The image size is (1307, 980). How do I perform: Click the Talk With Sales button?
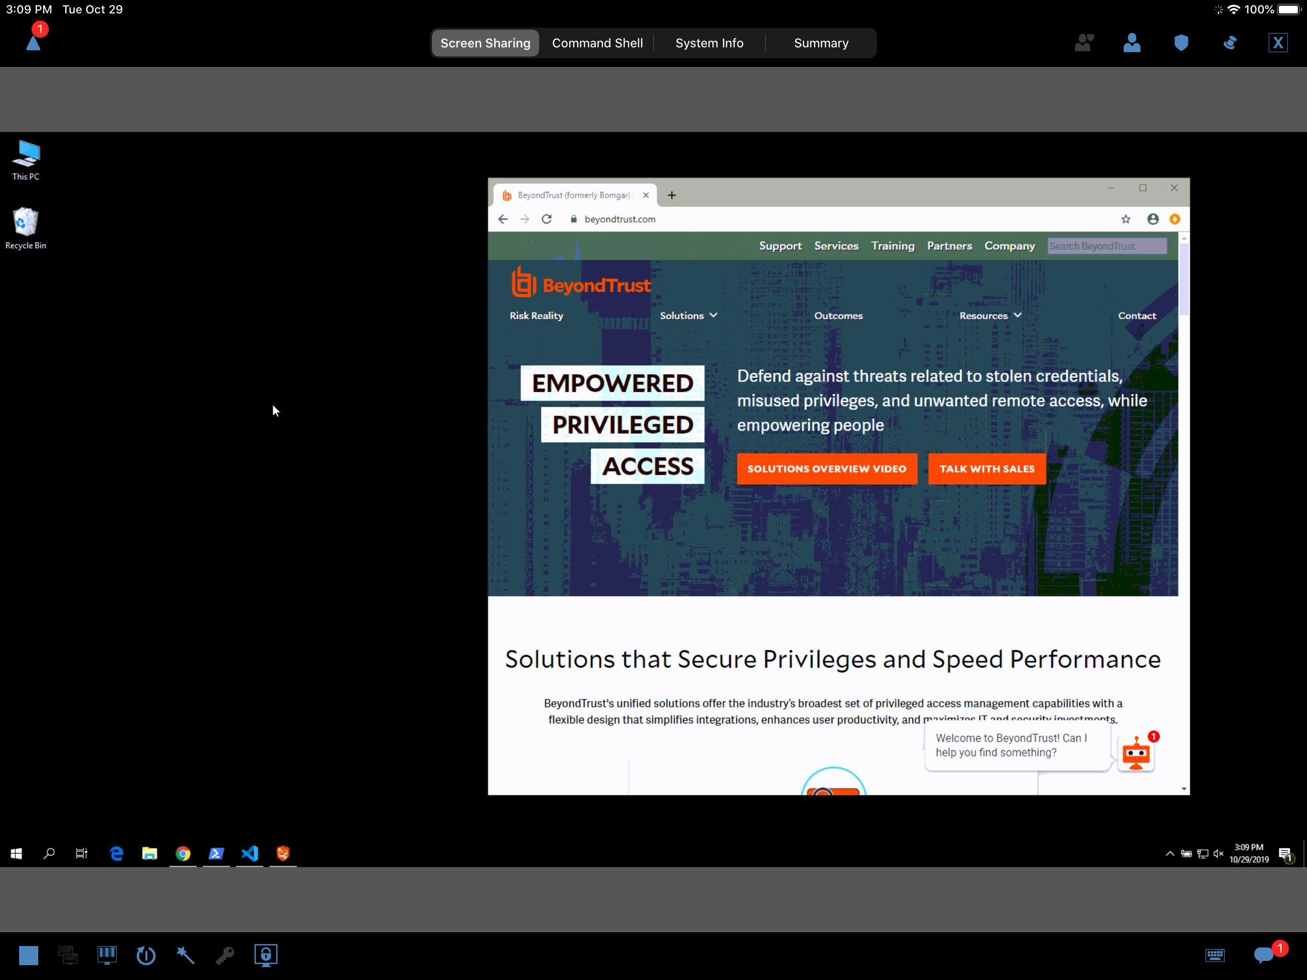(986, 469)
